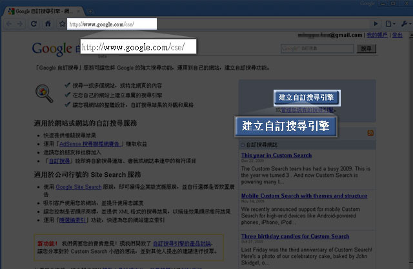
Task: Click the magnifying glass custom search icon
Action: [45, 93]
